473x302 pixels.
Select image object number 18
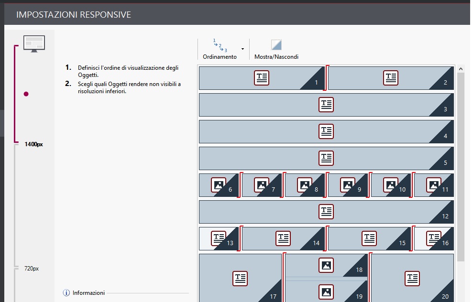point(326,265)
